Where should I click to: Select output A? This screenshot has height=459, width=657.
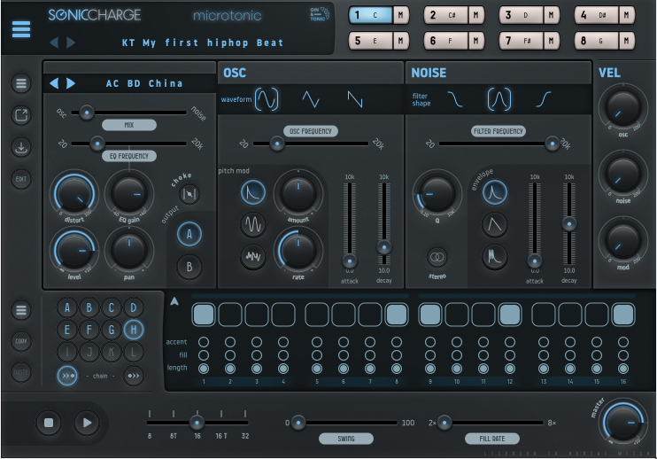(189, 234)
